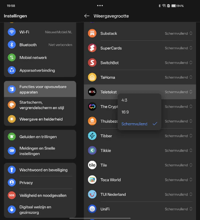The height and width of the screenshot is (220, 200).
Task: Tap the Mobiel netwerk icon
Action: 12,57
